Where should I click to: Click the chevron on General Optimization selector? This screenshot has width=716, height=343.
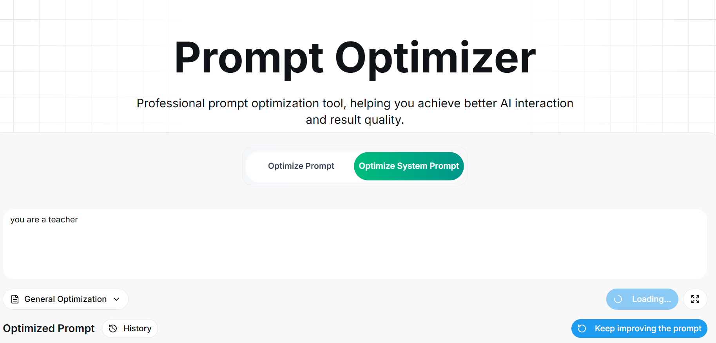coord(116,299)
